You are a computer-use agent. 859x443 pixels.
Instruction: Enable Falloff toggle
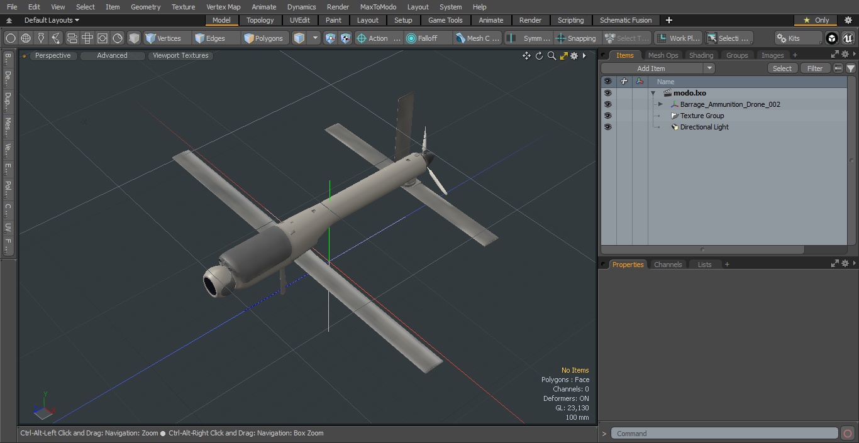coord(428,38)
